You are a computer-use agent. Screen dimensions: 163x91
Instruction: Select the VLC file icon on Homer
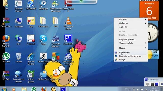(x=56, y=75)
